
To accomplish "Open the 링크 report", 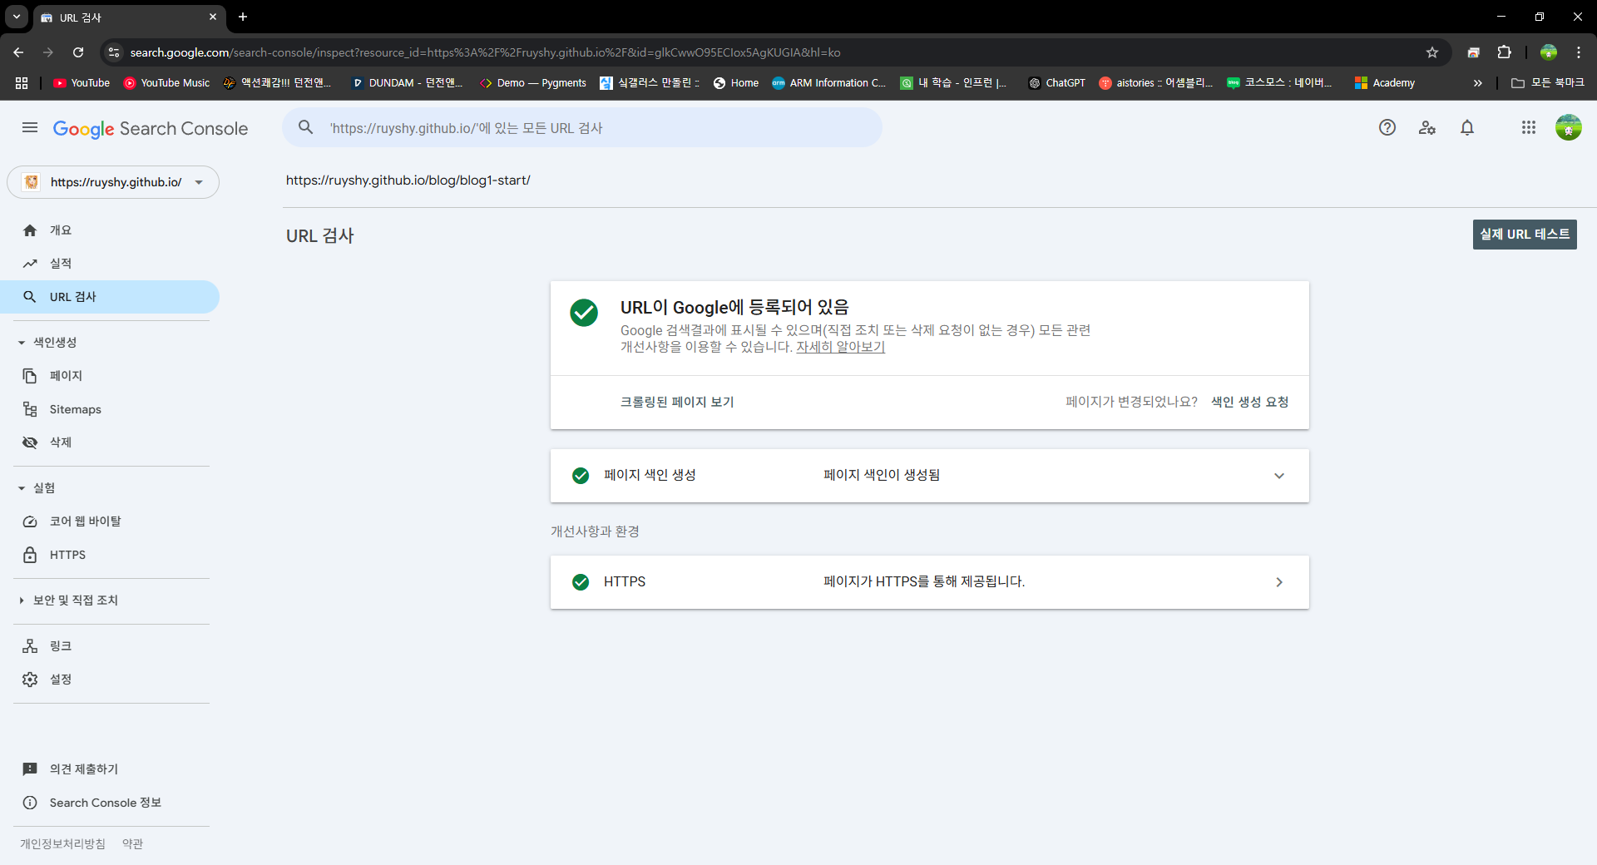I will (59, 645).
